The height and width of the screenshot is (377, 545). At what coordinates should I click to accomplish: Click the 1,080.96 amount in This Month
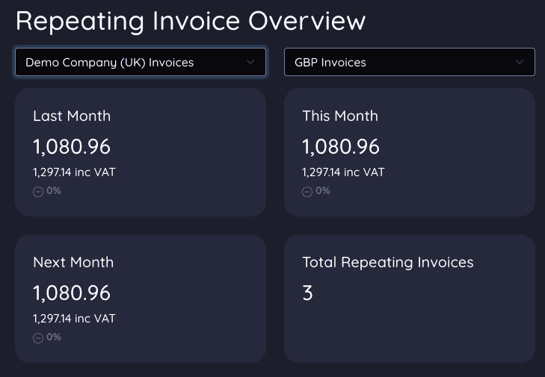[x=341, y=146]
